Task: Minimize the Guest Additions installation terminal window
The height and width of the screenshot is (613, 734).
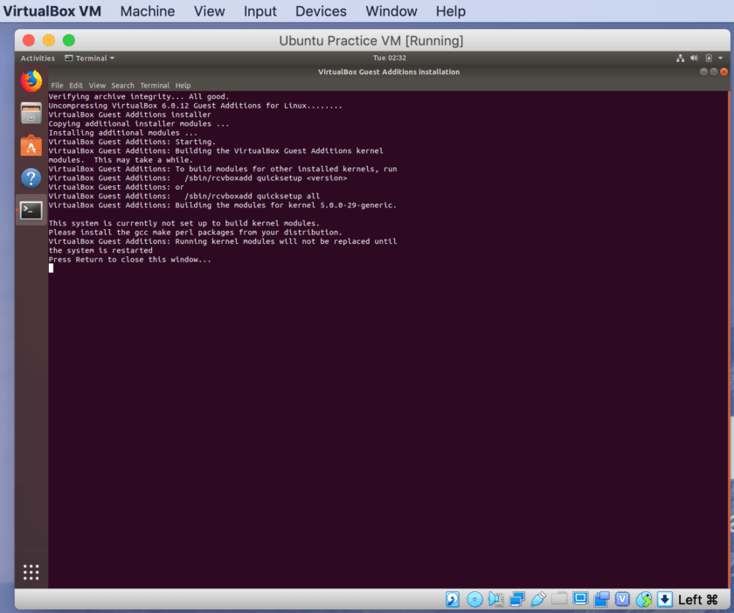Action: [x=703, y=72]
